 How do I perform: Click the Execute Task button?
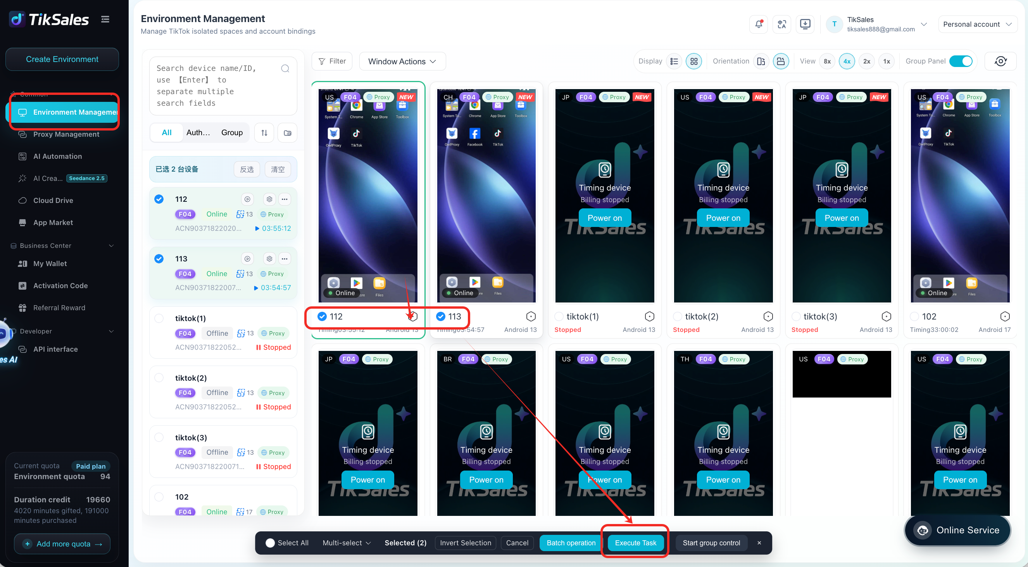635,543
